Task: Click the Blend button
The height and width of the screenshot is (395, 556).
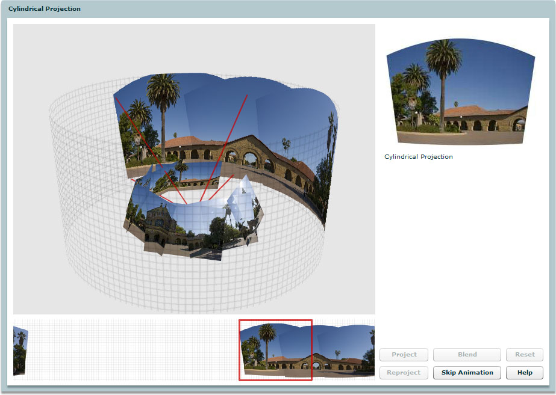Action: point(467,355)
